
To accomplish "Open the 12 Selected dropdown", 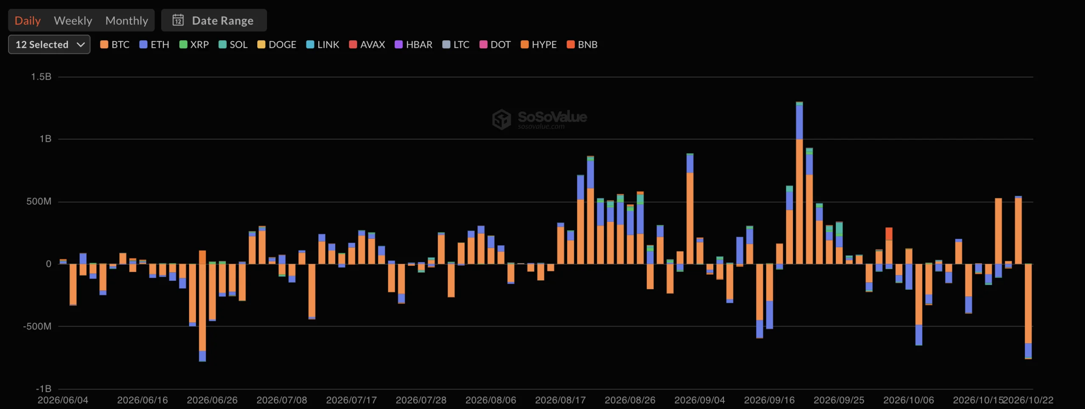I will pos(49,44).
